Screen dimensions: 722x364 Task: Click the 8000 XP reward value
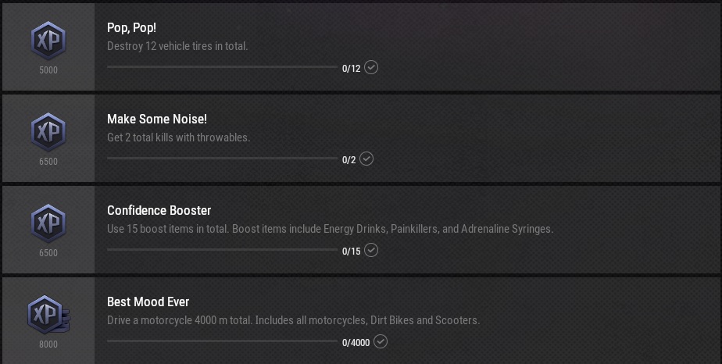48,344
